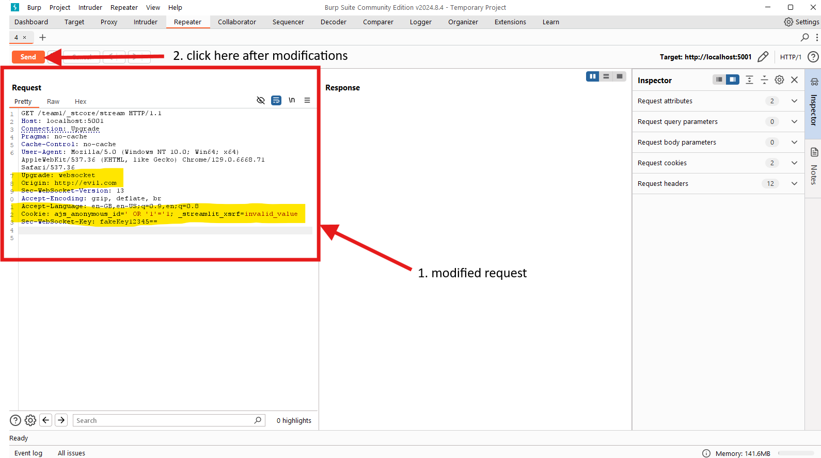Image resolution: width=821 pixels, height=458 pixels.
Task: Open the Logger tab
Action: tap(421, 22)
